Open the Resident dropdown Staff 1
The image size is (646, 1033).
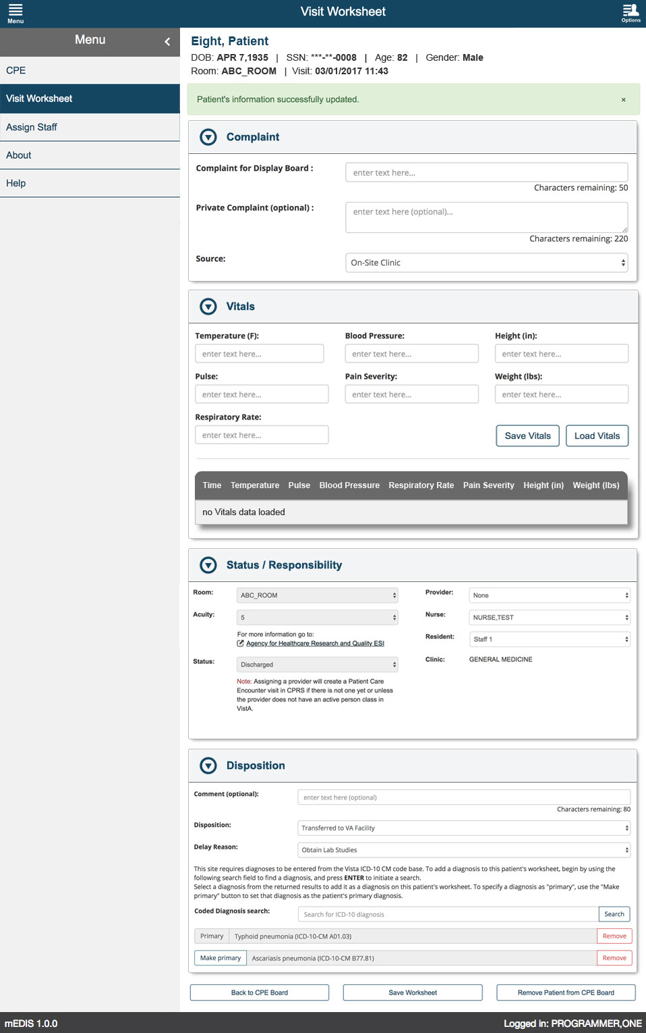pos(550,639)
